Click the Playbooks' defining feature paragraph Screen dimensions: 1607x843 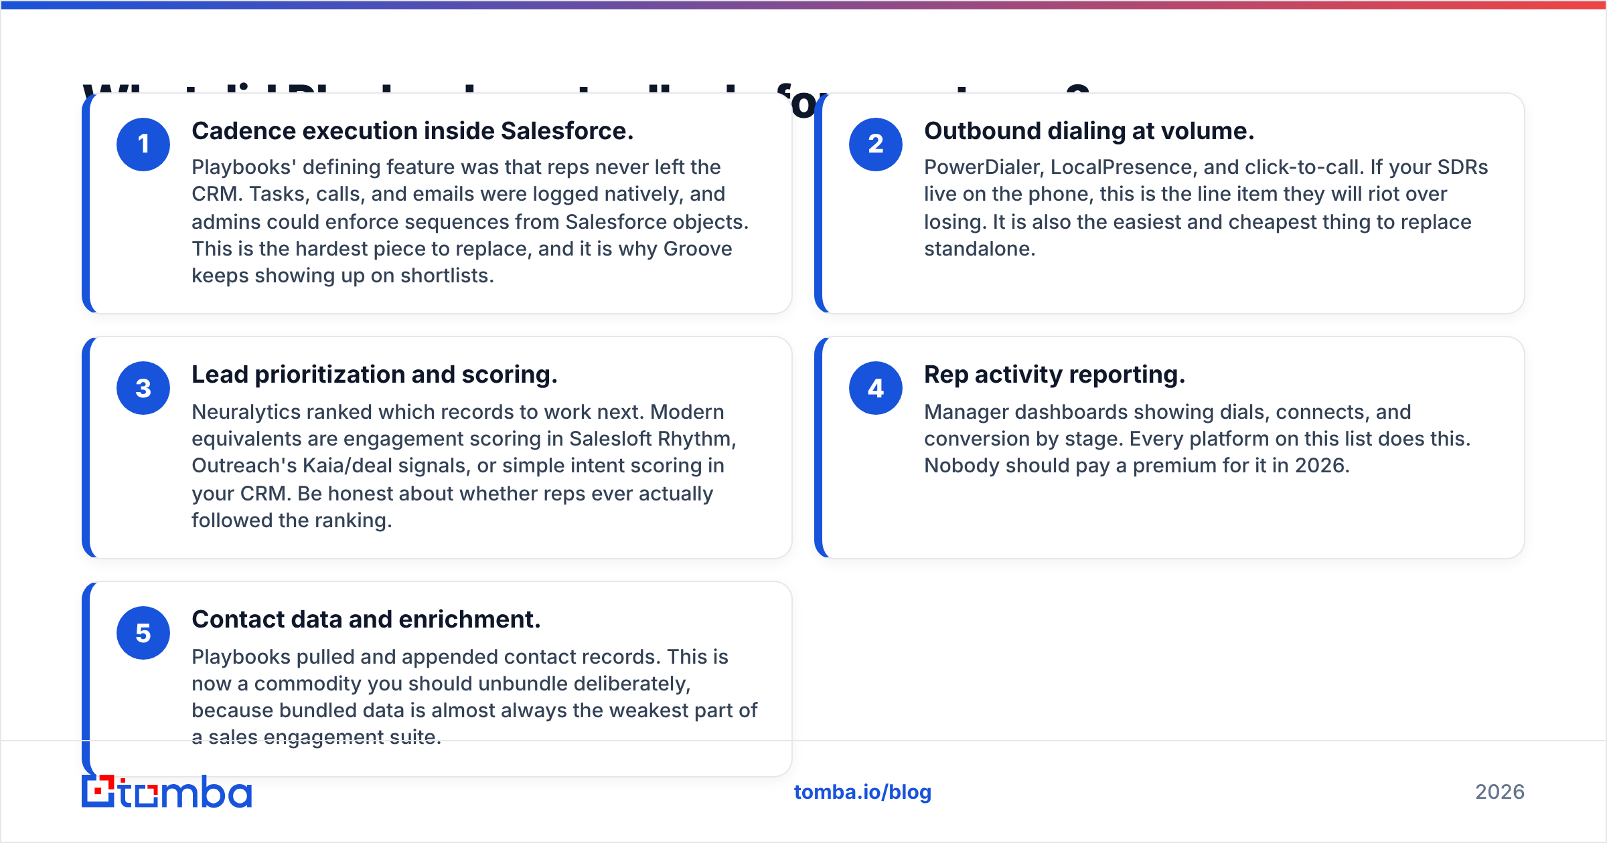(470, 221)
